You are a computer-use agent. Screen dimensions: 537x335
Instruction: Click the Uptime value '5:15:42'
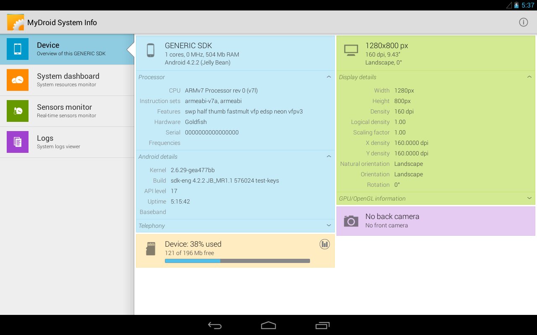tap(180, 201)
